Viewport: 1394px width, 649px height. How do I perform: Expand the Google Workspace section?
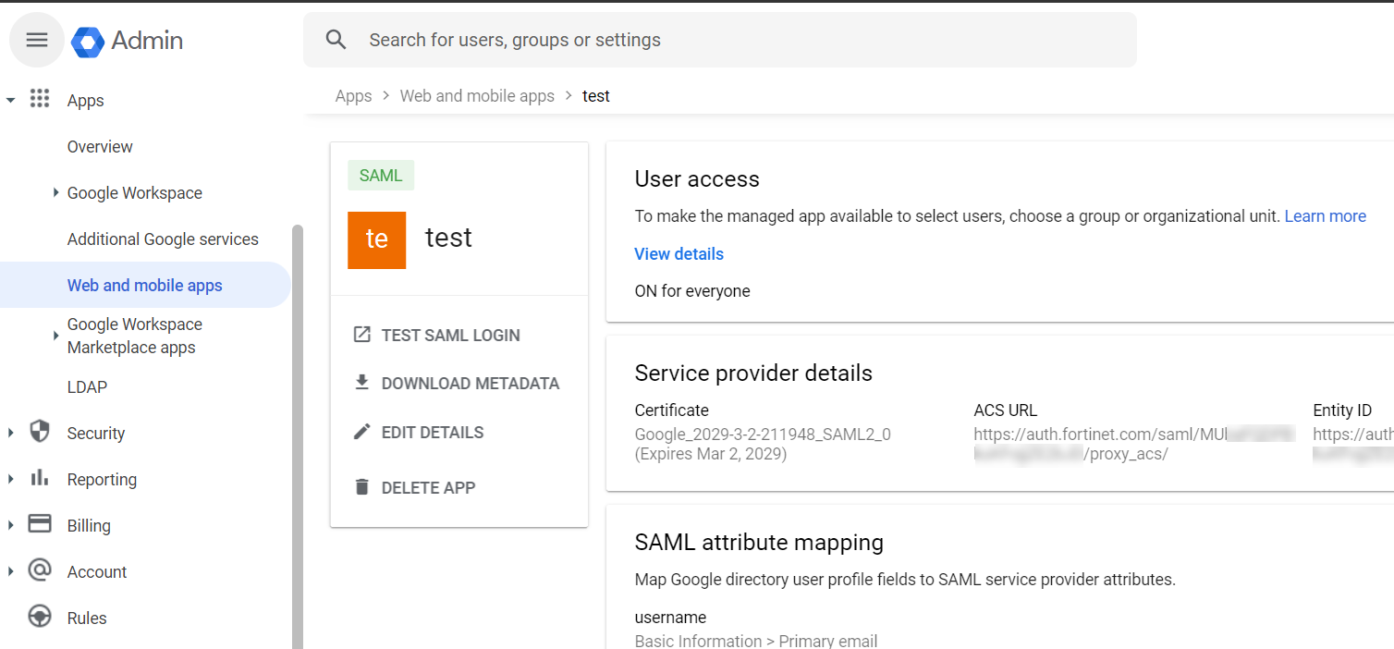coord(55,192)
